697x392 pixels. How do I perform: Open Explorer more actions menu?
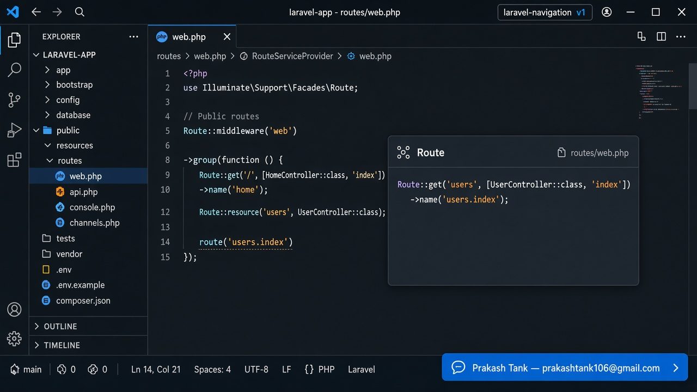[x=133, y=36]
